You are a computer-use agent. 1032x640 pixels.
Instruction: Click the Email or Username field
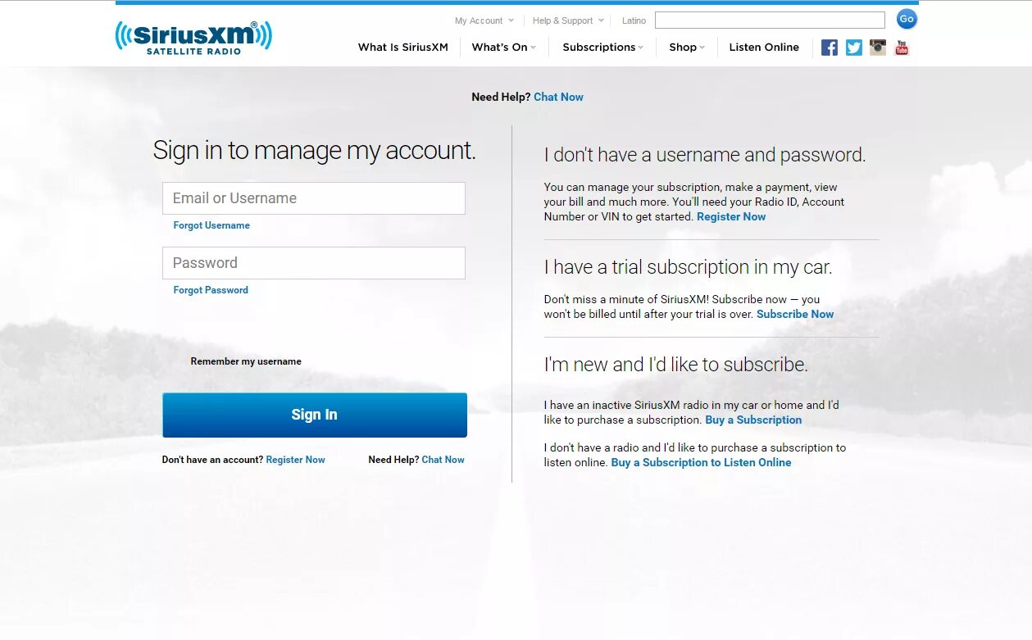point(314,198)
